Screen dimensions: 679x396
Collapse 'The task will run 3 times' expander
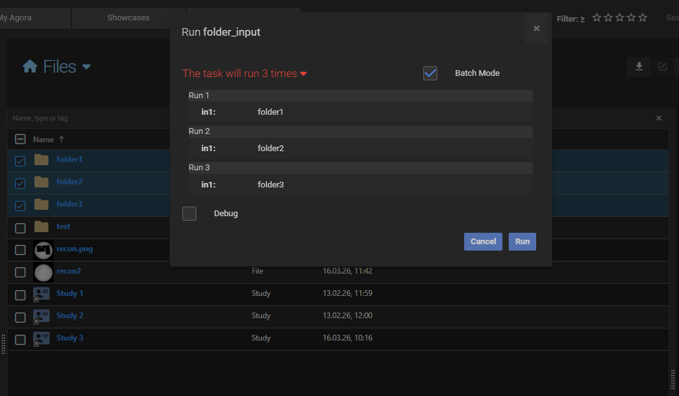click(304, 73)
